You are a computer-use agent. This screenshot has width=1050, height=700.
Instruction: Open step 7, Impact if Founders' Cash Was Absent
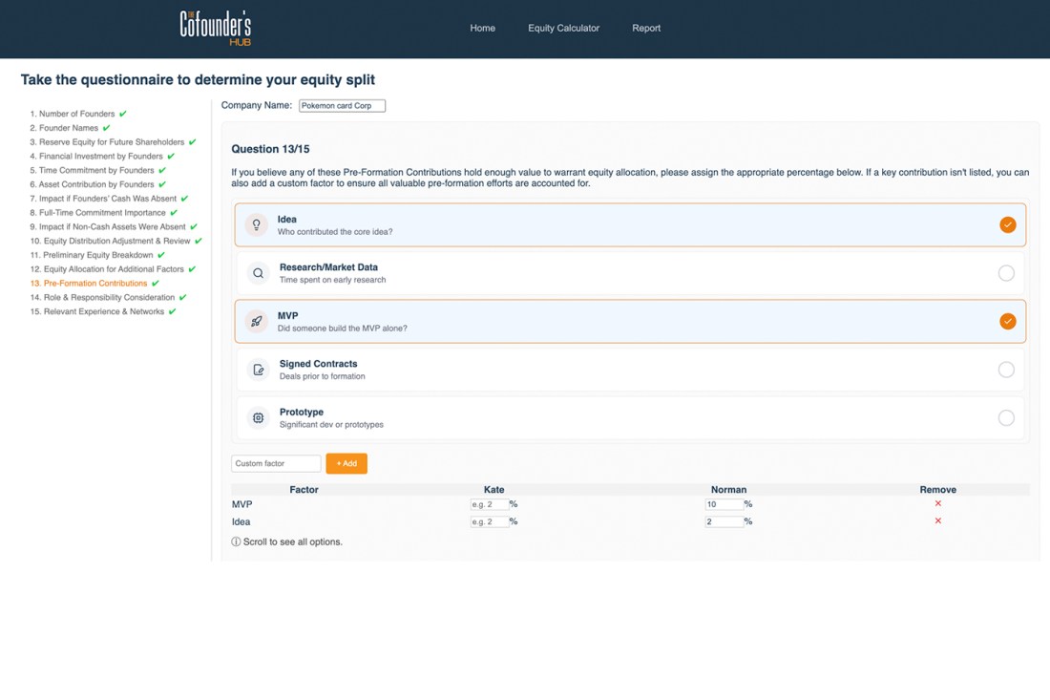[105, 199]
